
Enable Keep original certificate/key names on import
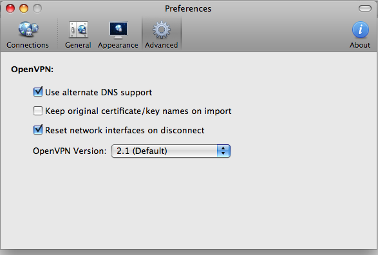(38, 111)
